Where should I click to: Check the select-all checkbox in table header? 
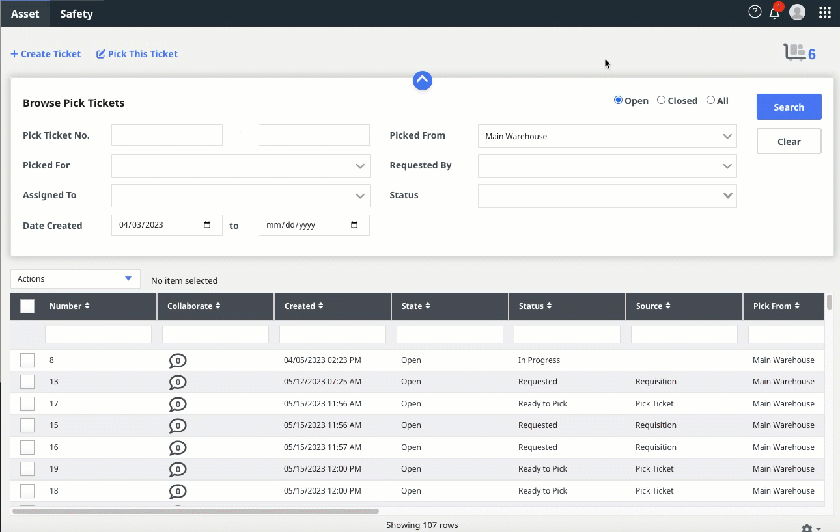coord(27,306)
